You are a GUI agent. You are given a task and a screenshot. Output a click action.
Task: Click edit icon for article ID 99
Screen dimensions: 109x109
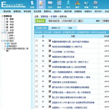coord(50,41)
